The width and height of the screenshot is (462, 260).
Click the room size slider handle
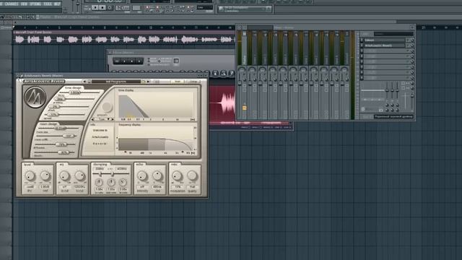click(x=61, y=129)
